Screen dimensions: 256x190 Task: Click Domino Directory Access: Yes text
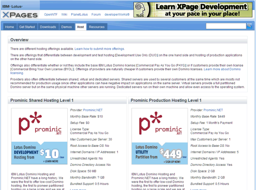tap(211, 165)
